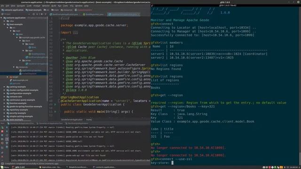Click run gutter icon beside GeodeServerApplication class
The width and height of the screenshot is (301, 169).
tap(55, 105)
